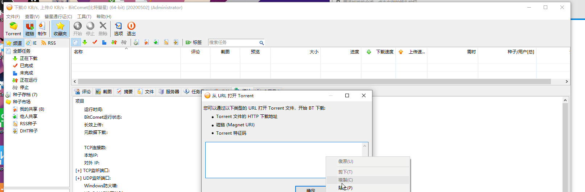
Task: Open 种子存档 (7) in the sidebar
Action: pos(25,95)
